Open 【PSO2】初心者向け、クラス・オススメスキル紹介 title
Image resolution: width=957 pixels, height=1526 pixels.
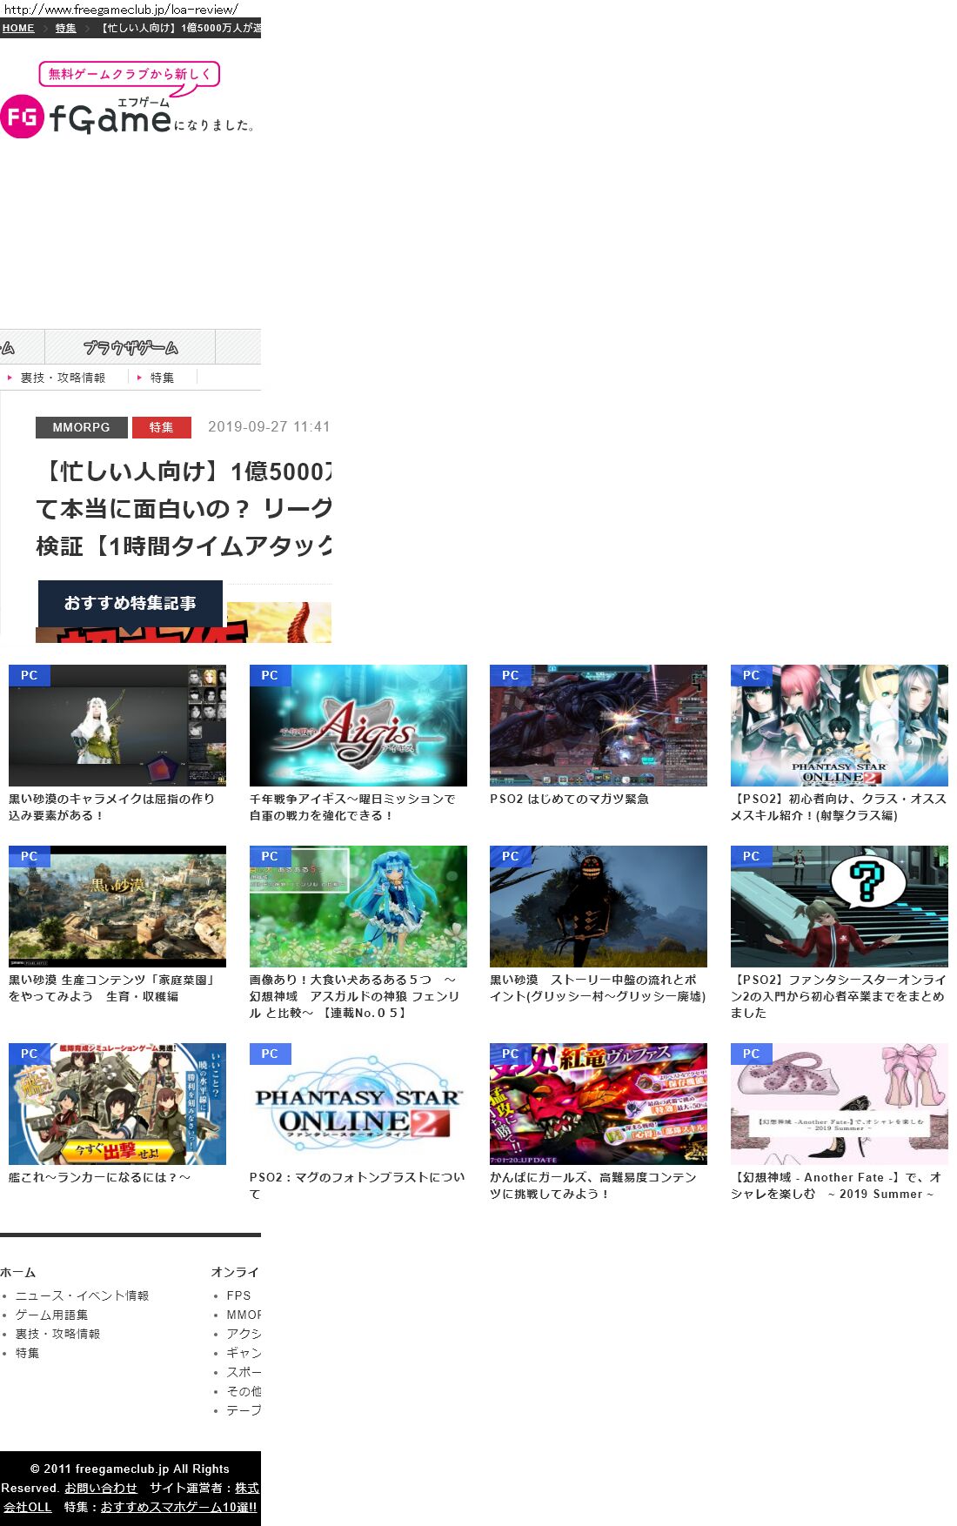point(839,807)
